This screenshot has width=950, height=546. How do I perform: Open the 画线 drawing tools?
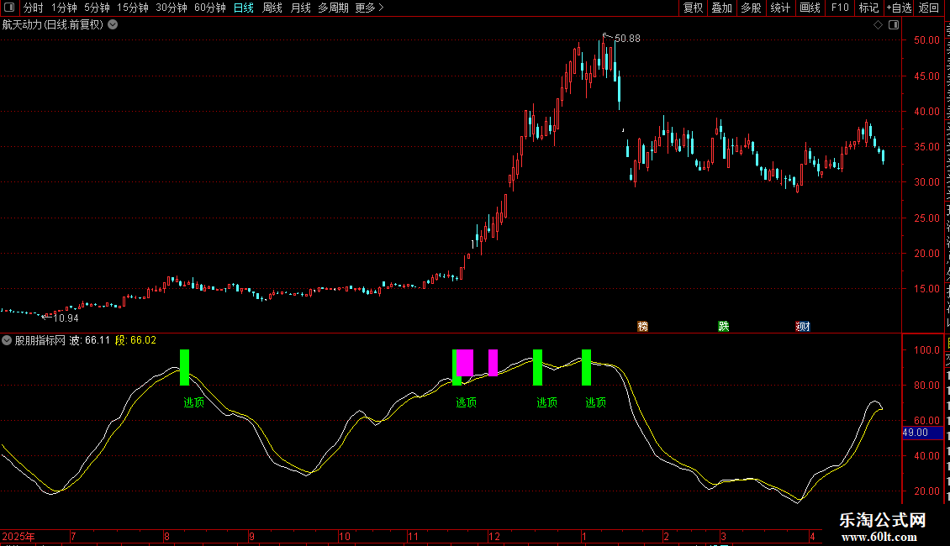point(810,8)
